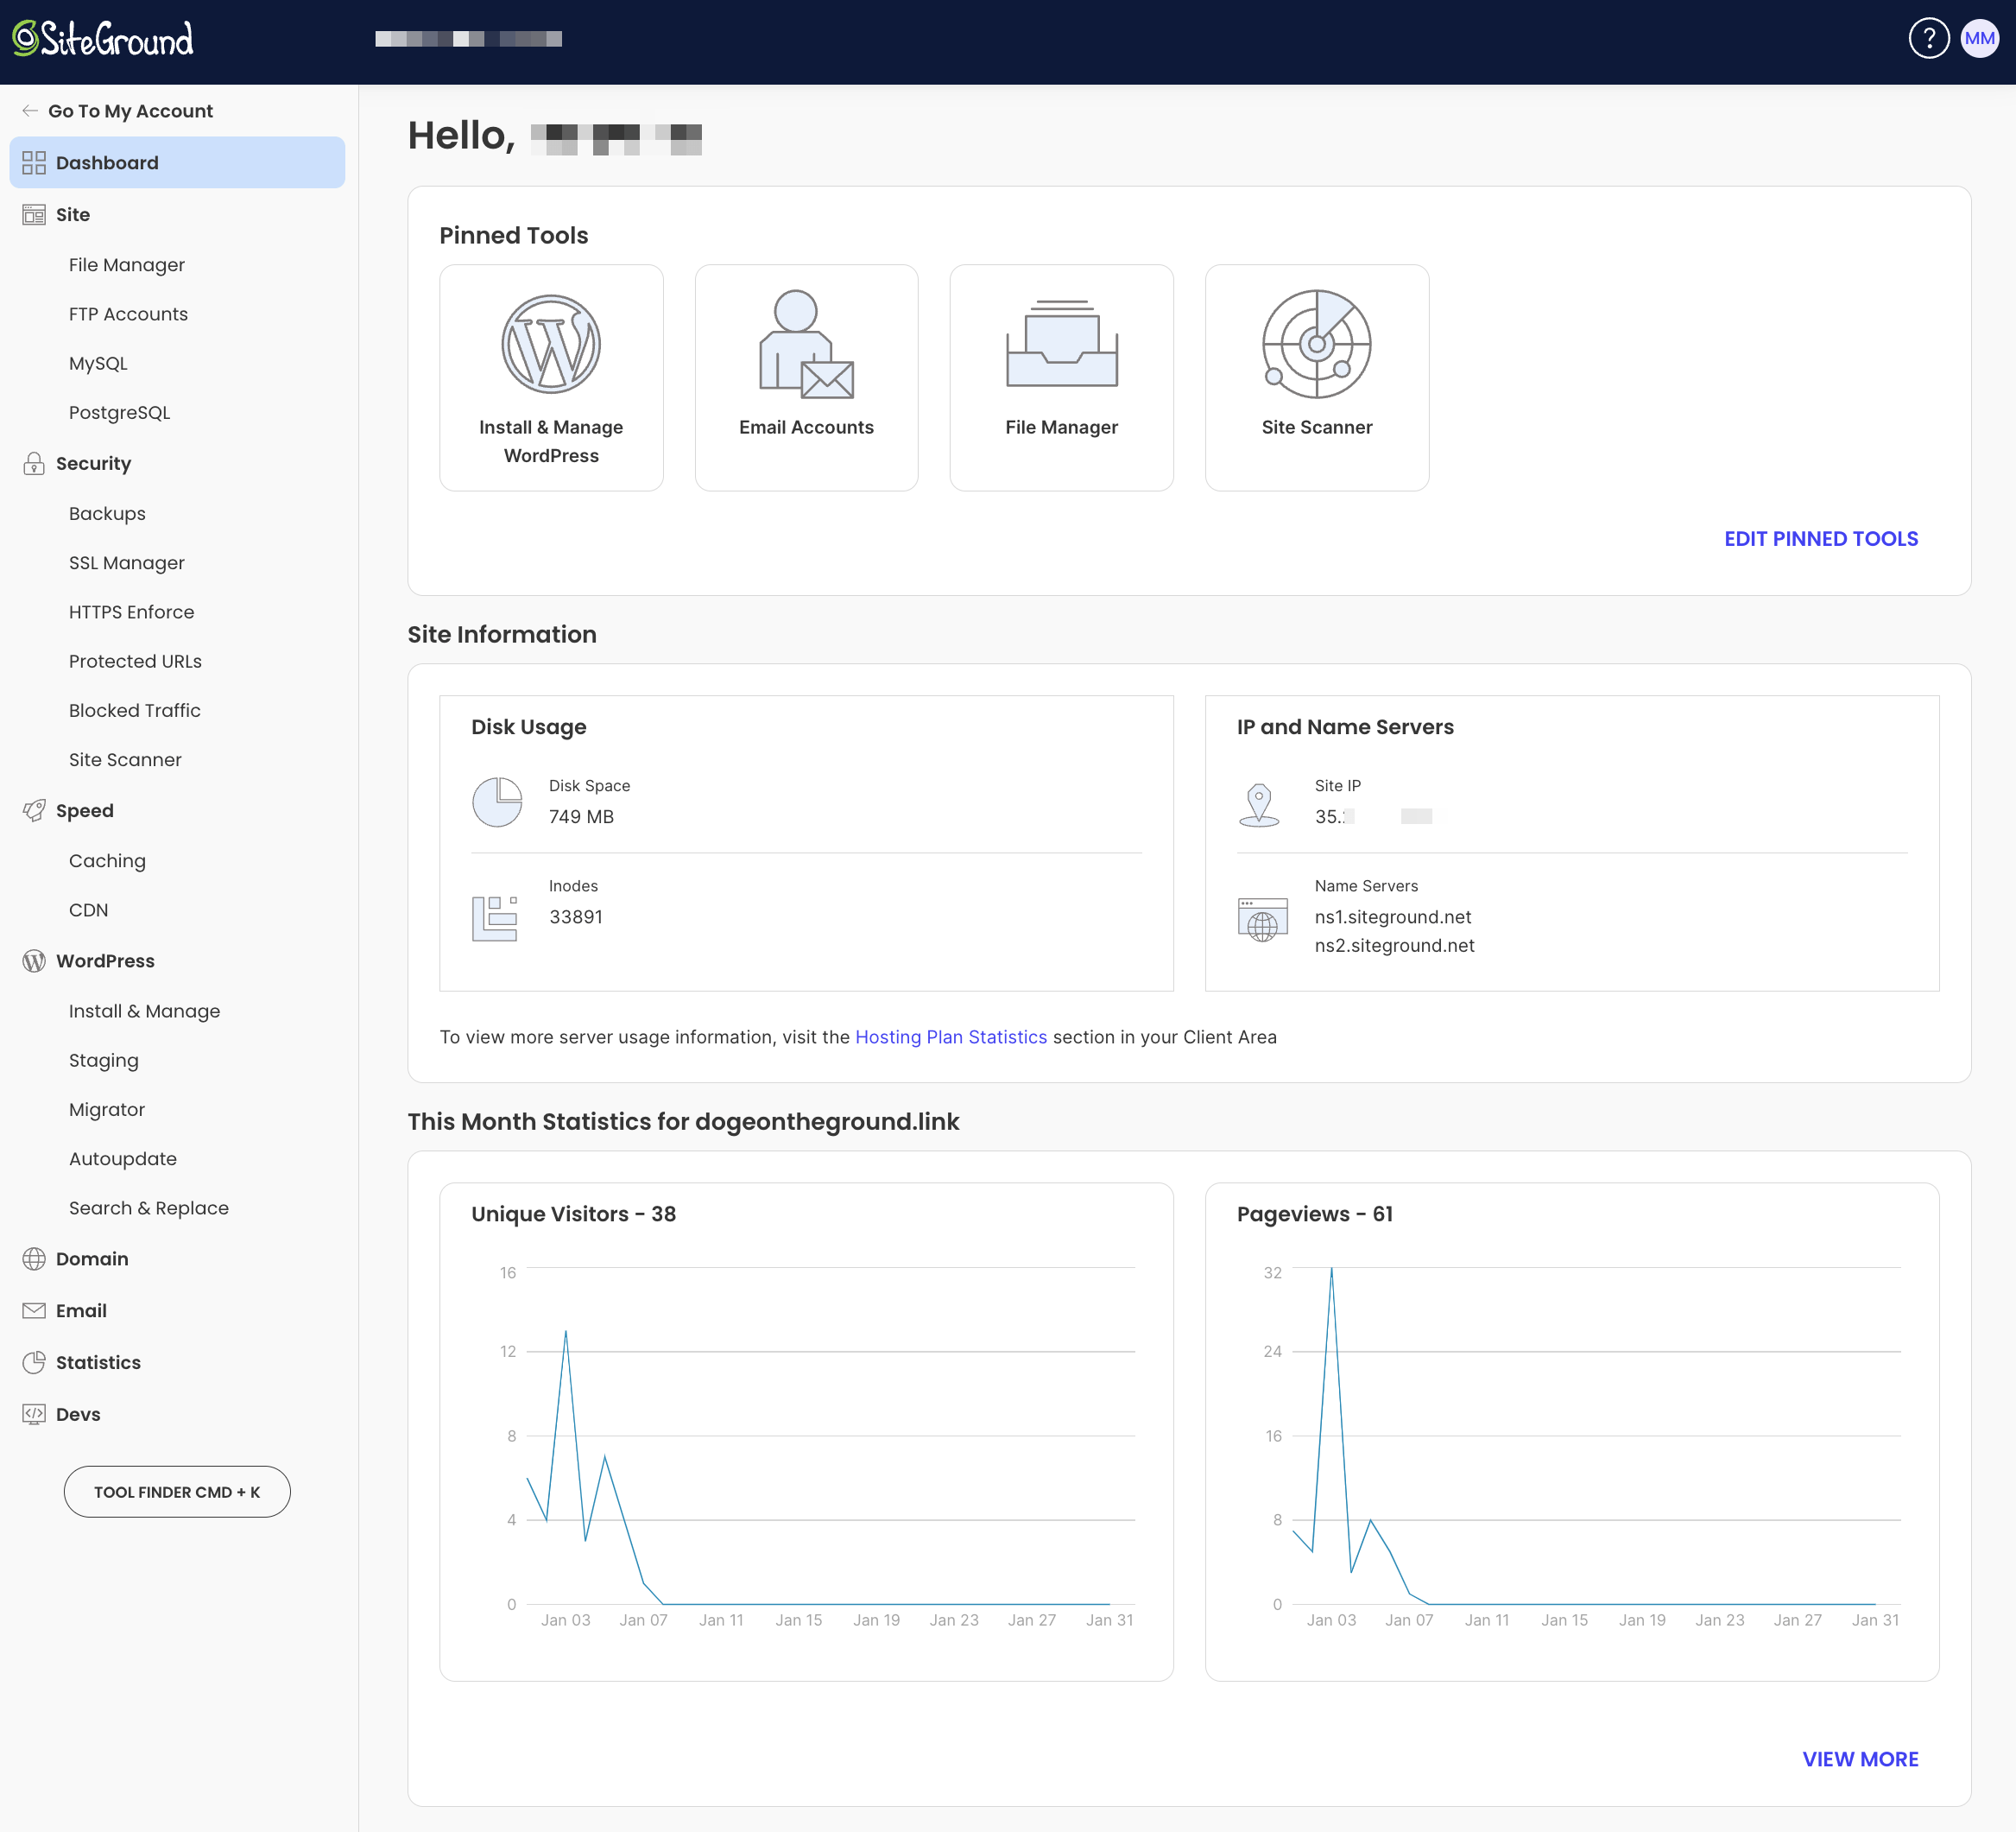Click the TOOL FINDER CMD + K button
Image resolution: width=2016 pixels, height=1832 pixels.
[177, 1491]
